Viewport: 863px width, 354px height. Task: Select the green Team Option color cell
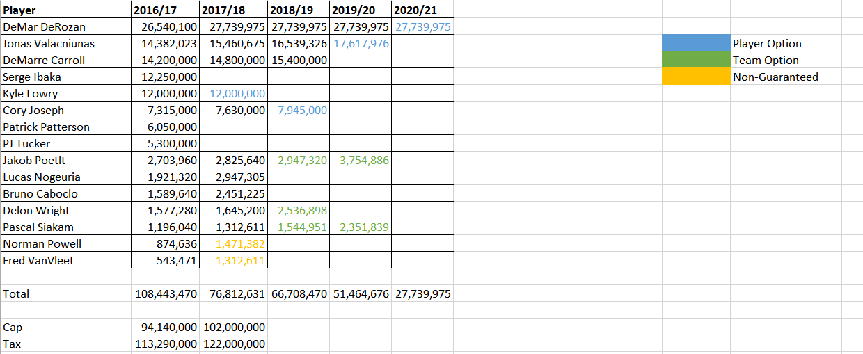coord(696,60)
